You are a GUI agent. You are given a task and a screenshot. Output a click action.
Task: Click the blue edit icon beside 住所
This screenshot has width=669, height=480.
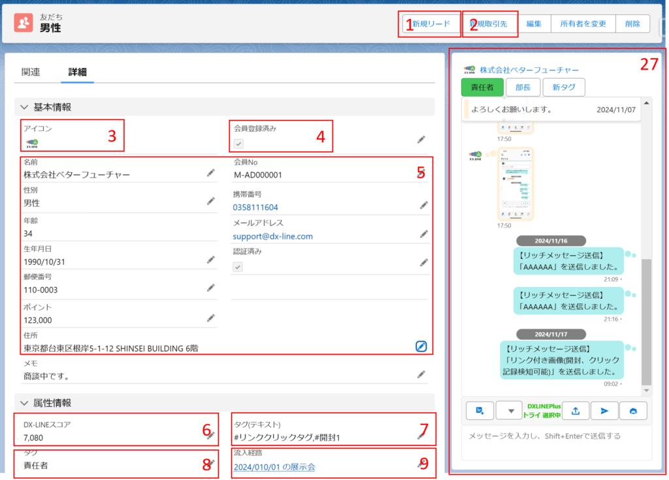421,346
